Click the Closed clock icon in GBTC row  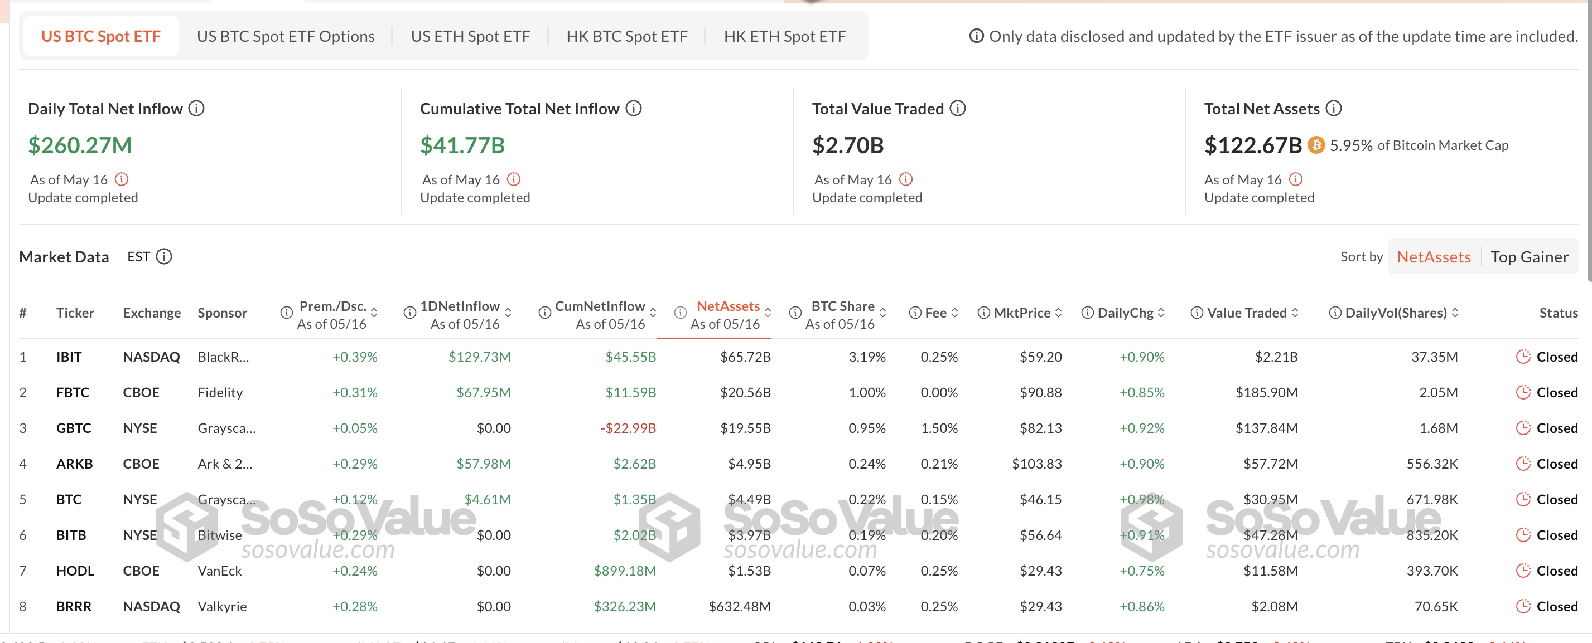1523,428
